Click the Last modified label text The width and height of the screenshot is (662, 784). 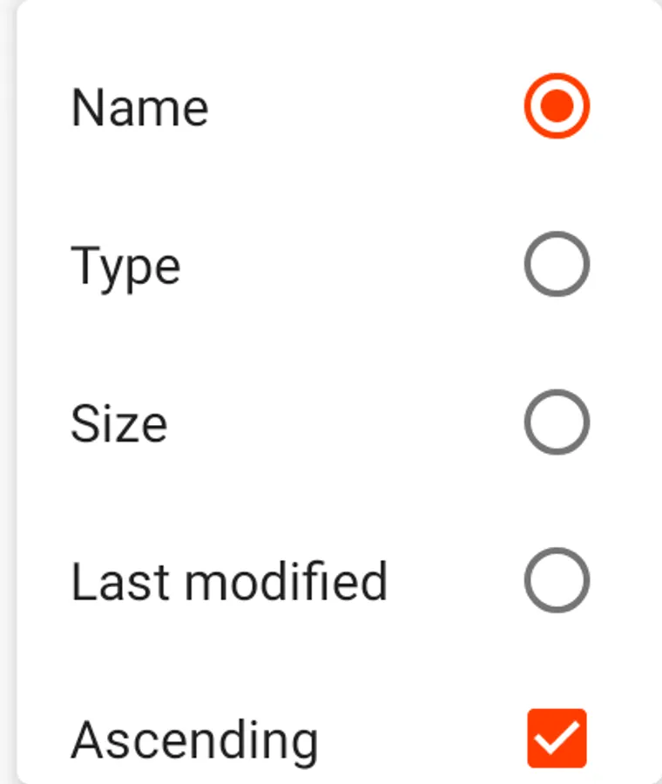coord(229,581)
